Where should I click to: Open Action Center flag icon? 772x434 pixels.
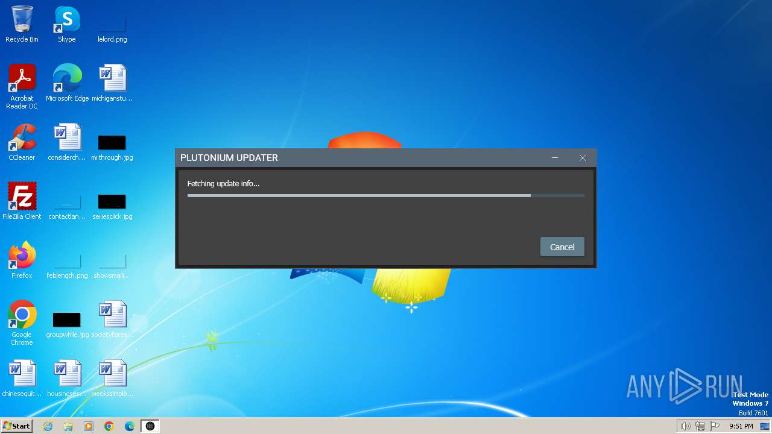coord(715,426)
